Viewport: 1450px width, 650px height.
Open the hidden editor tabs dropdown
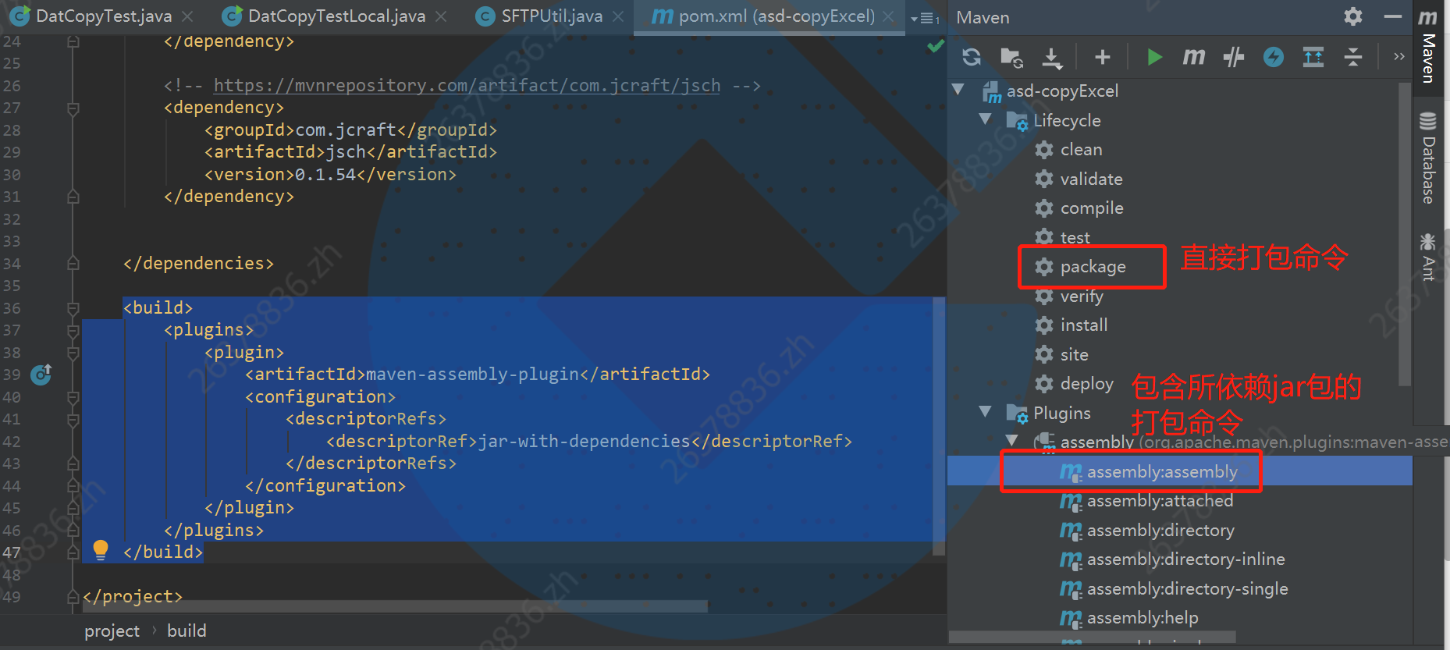[926, 18]
